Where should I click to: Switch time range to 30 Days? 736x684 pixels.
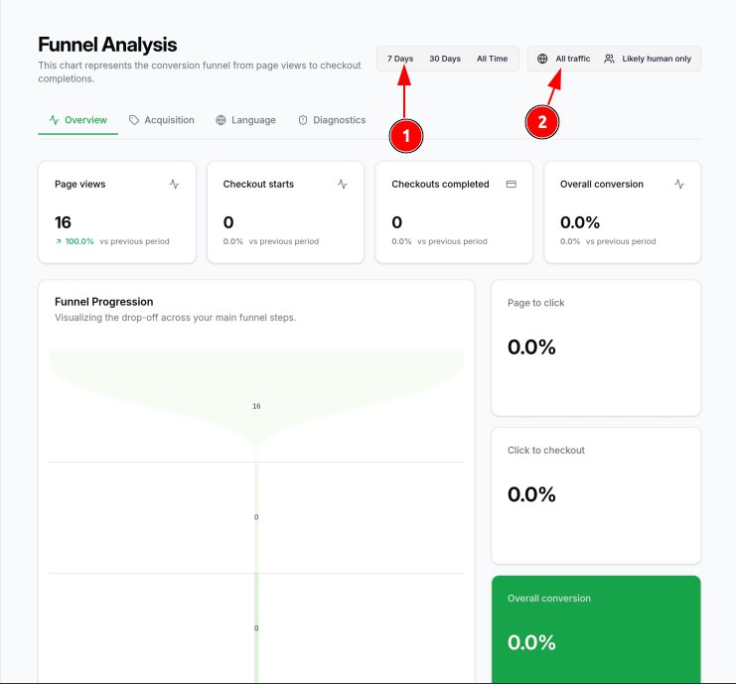(445, 59)
